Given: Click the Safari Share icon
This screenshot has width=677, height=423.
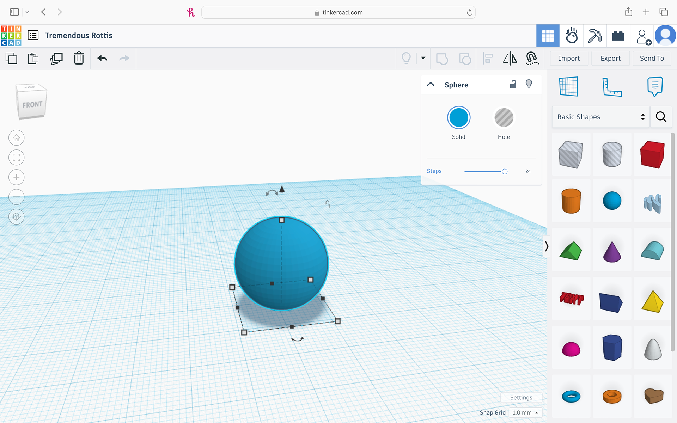Looking at the screenshot, I should click(x=629, y=12).
